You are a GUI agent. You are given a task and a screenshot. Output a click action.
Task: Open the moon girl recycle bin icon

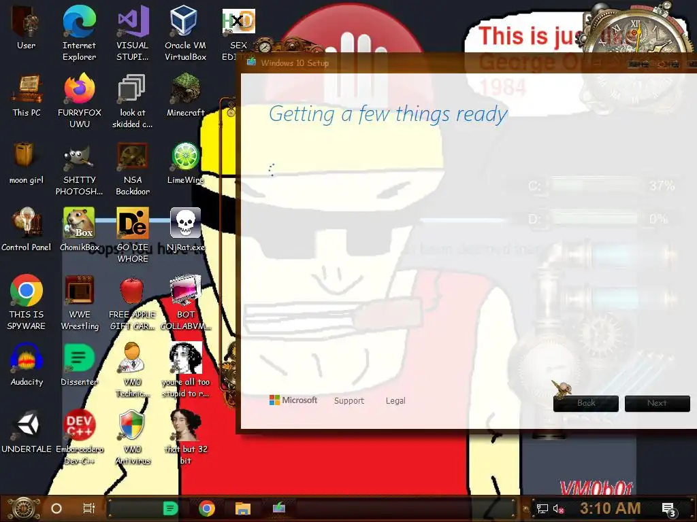(x=27, y=162)
